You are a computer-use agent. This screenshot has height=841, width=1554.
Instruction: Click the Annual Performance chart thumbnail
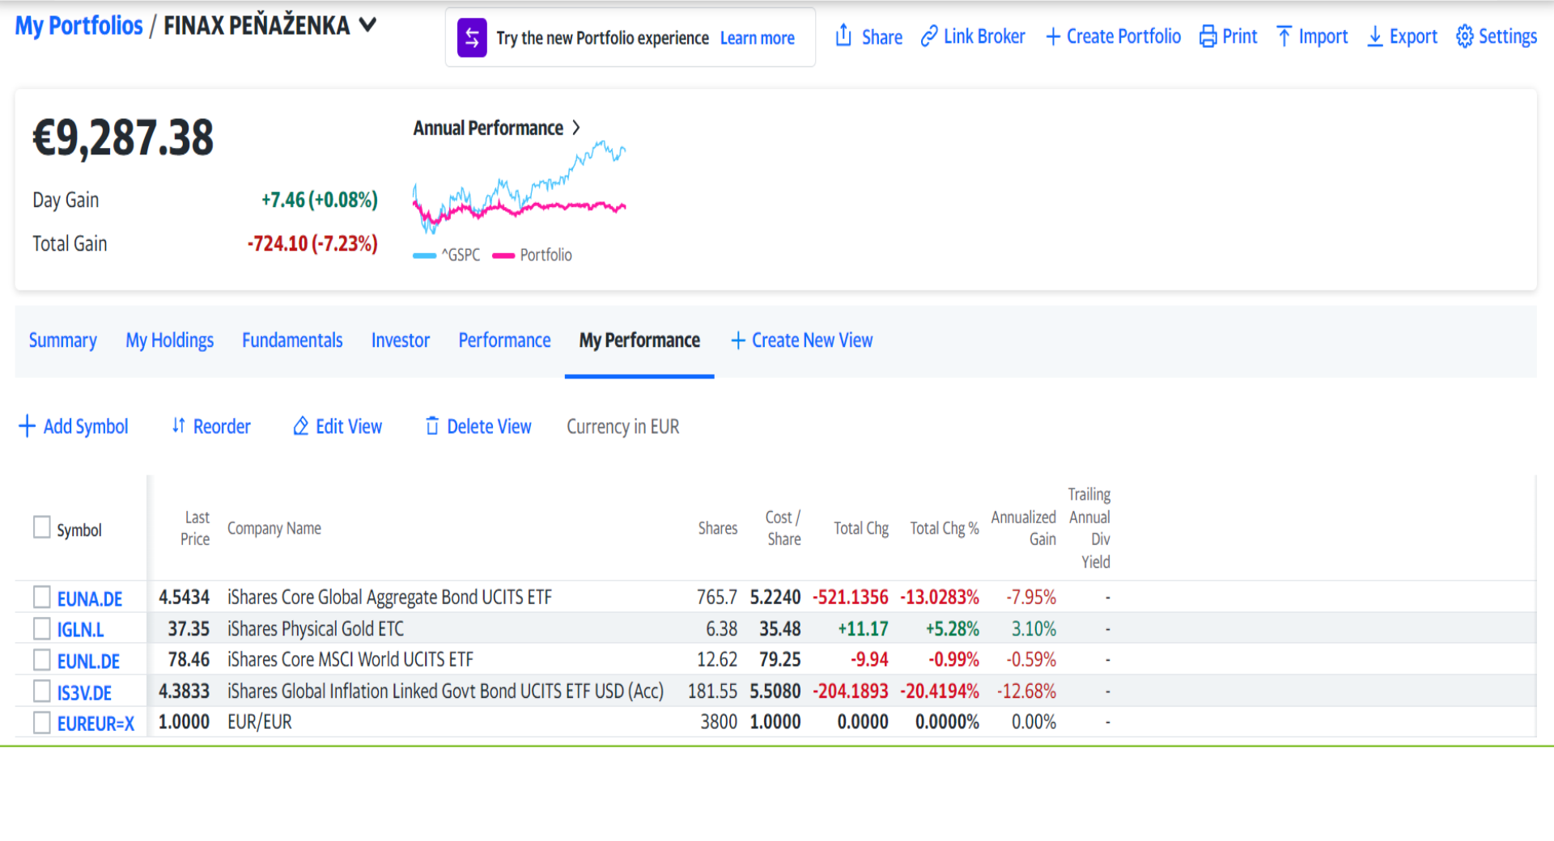click(x=519, y=188)
